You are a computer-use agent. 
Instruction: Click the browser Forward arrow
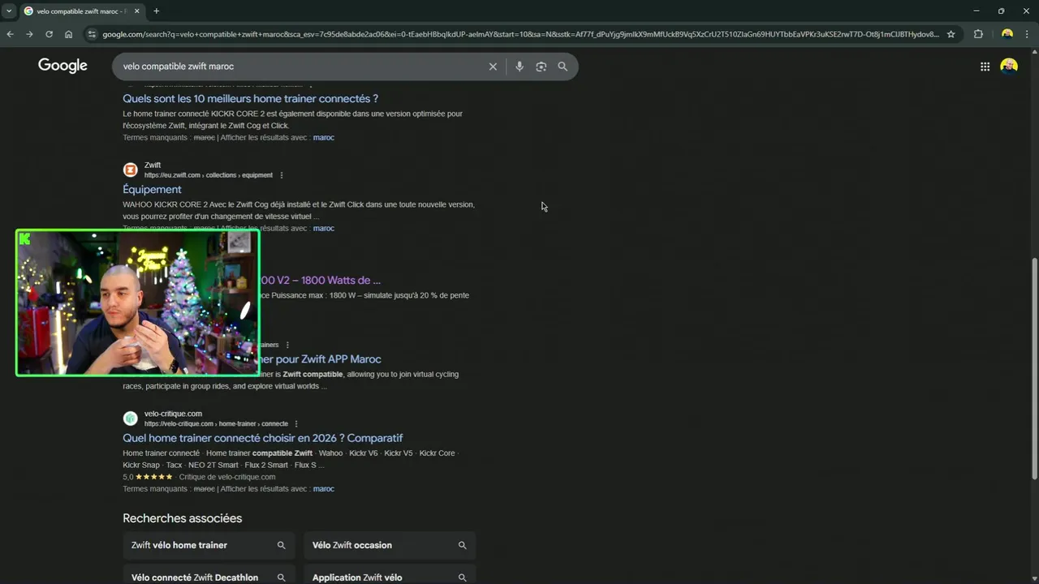click(x=29, y=34)
